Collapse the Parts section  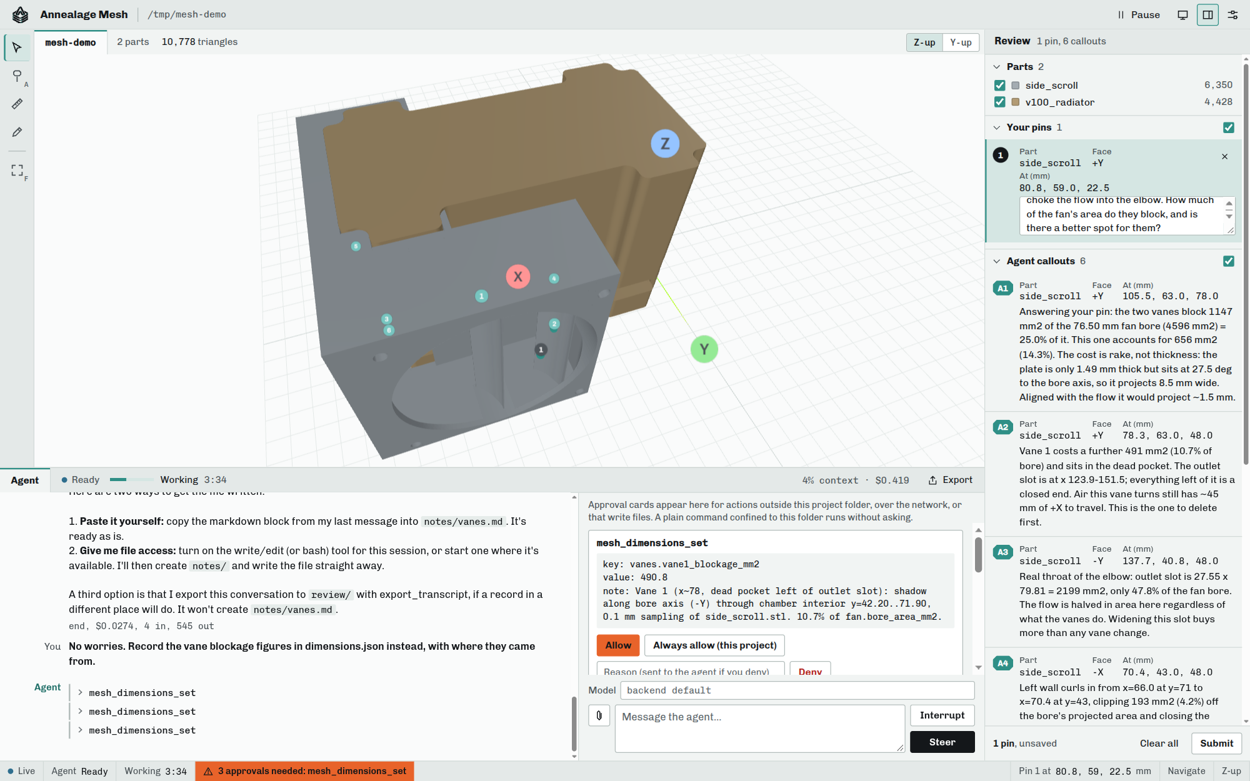996,67
